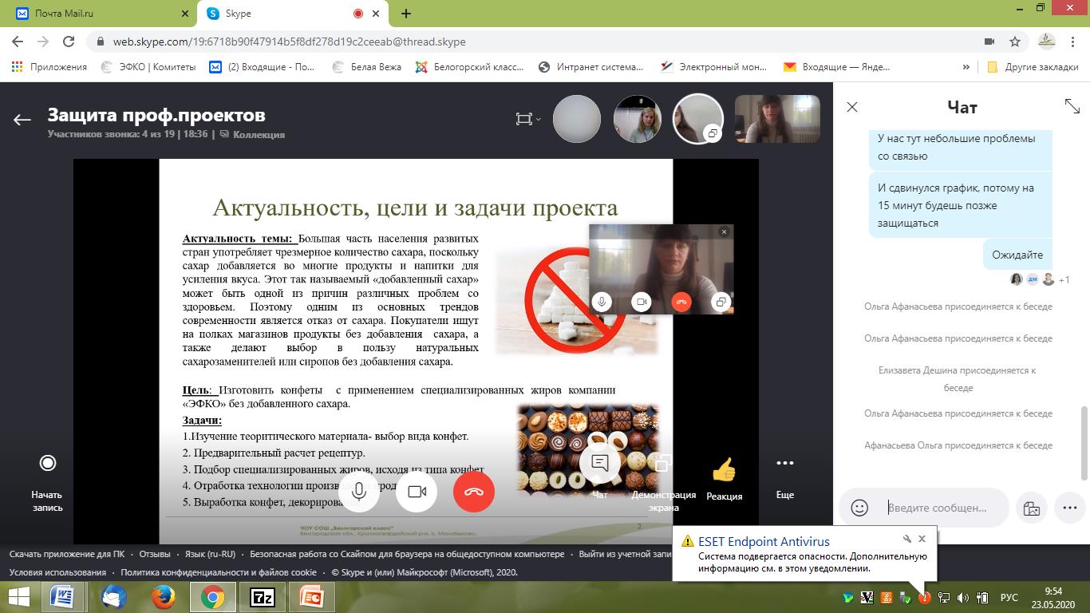Open the emoji picker smiley icon
The image size is (1090, 613).
coord(859,508)
